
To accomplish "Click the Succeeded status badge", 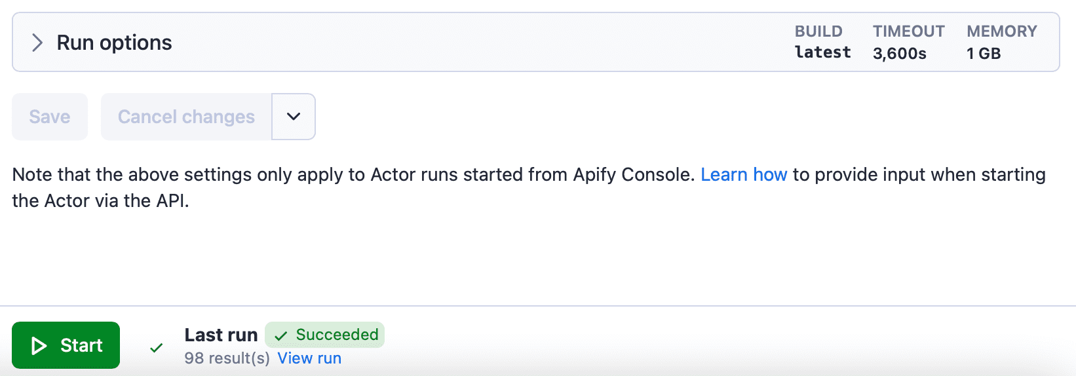I will (325, 335).
